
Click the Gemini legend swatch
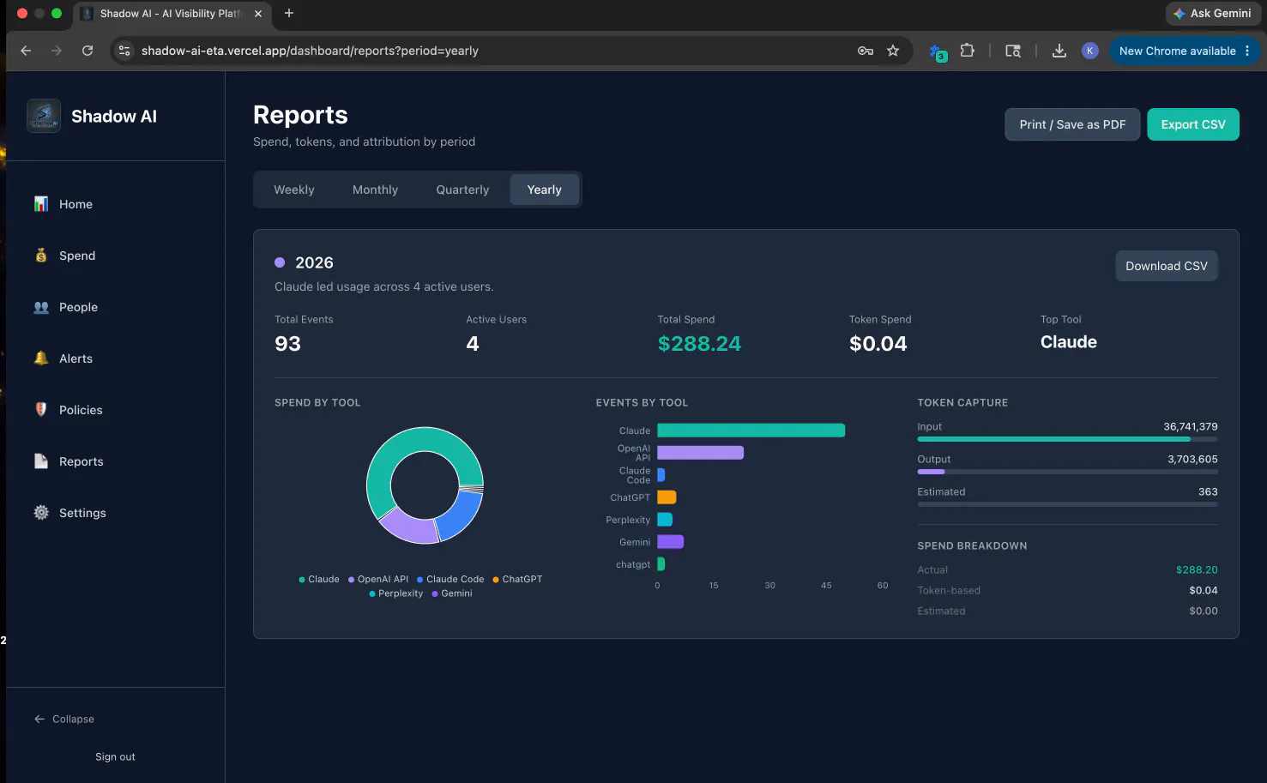[x=435, y=593]
